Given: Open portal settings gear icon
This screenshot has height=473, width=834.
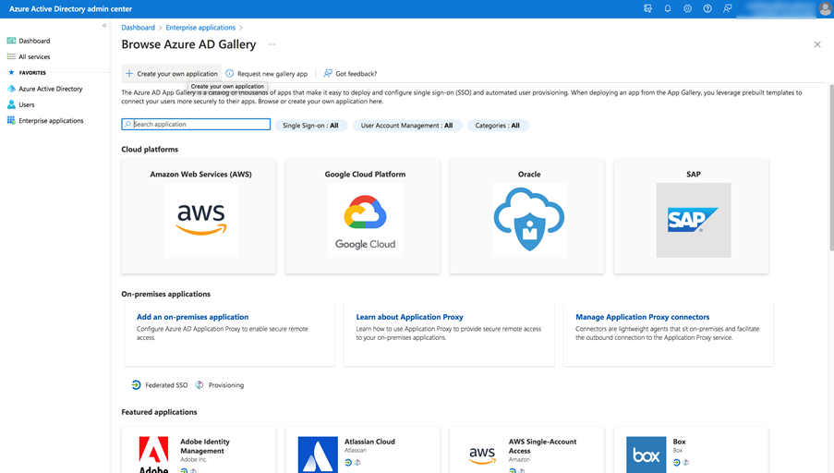Looking at the screenshot, I should click(x=688, y=8).
